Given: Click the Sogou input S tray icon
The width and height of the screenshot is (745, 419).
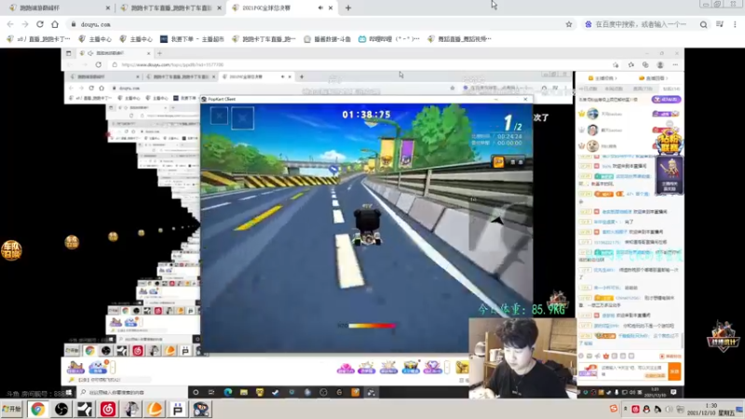Looking at the screenshot, I should (x=614, y=409).
